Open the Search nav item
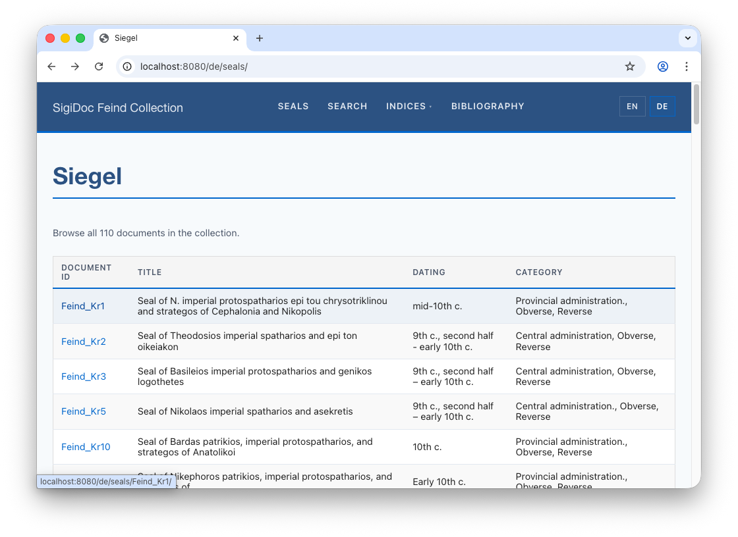The width and height of the screenshot is (738, 537). point(347,107)
